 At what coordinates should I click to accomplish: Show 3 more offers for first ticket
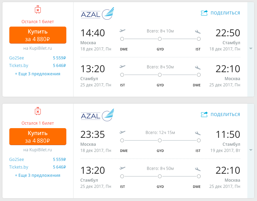(38, 74)
